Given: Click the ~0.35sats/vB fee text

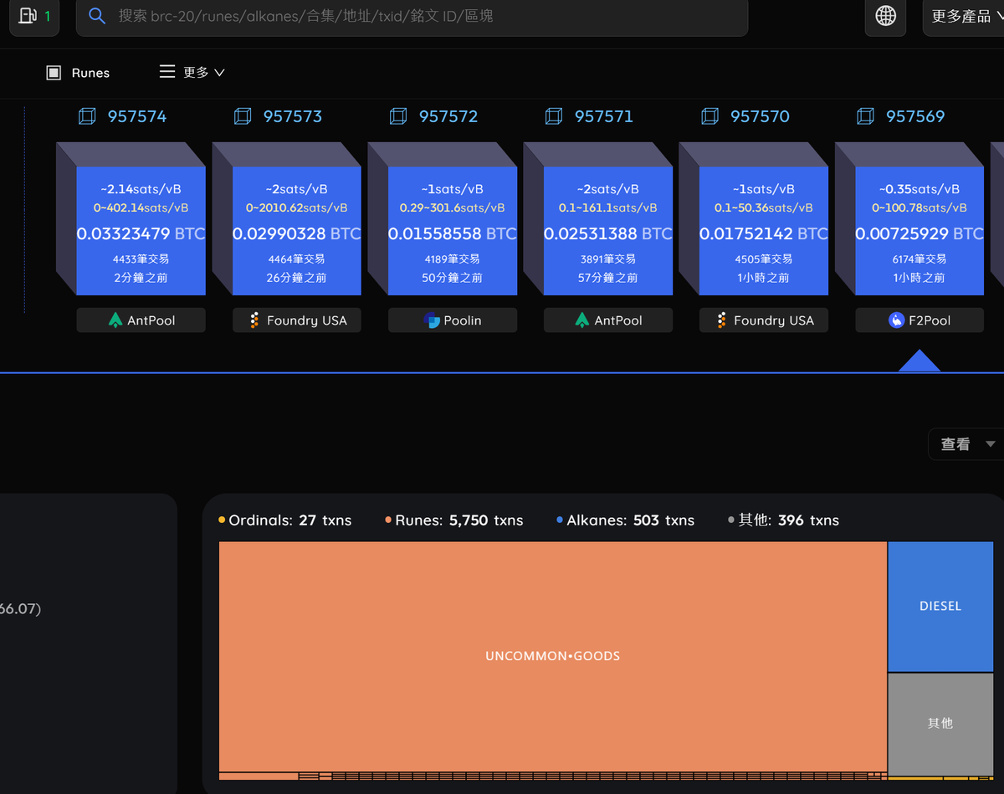Looking at the screenshot, I should click(x=919, y=189).
